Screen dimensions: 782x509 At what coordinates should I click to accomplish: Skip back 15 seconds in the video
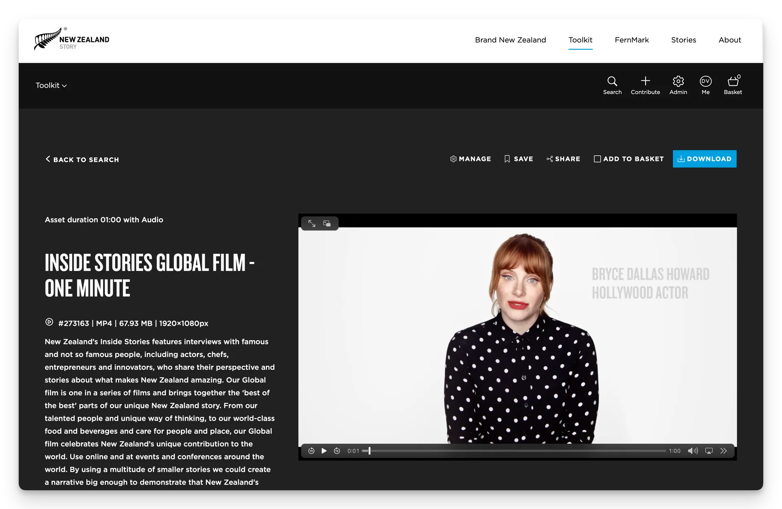pos(312,451)
